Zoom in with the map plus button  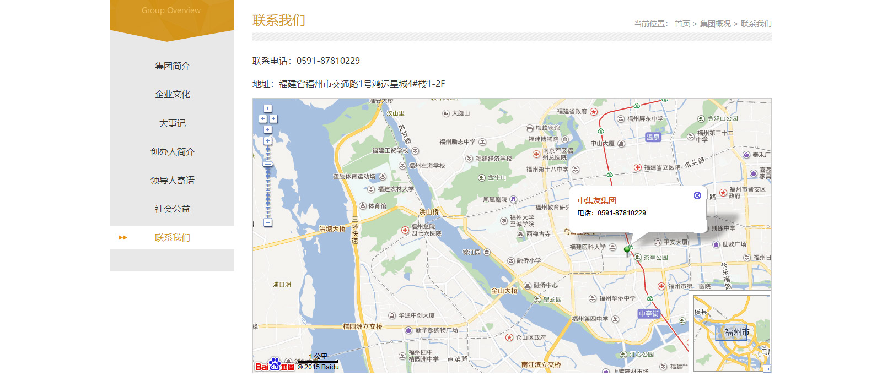[x=268, y=141]
